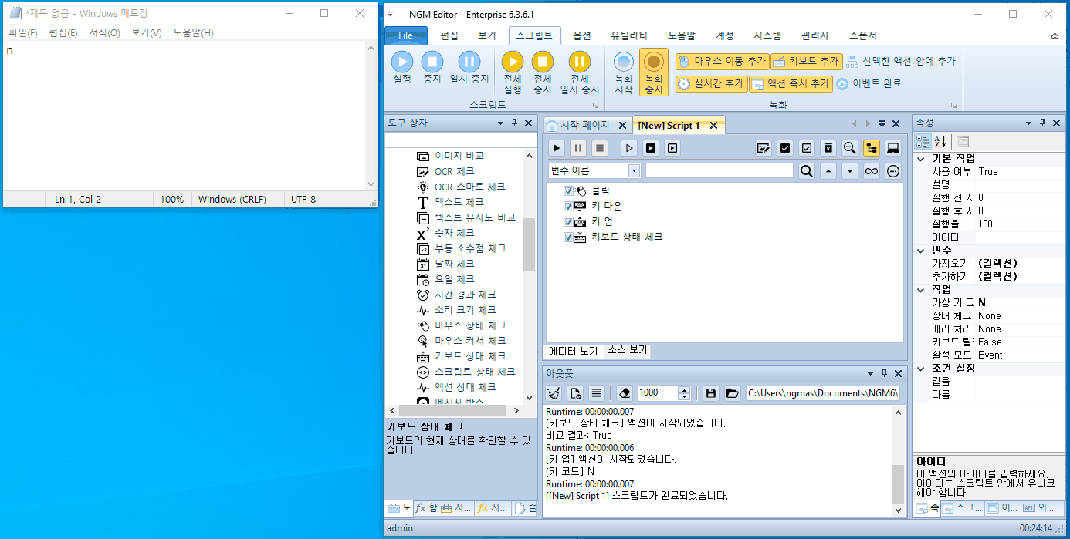Click 선택한 액션 안에 추가 button

point(900,61)
